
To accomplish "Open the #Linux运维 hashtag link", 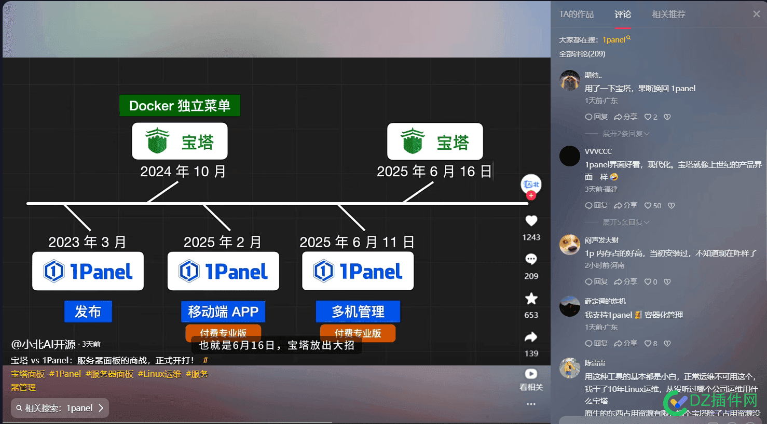I will [x=159, y=373].
